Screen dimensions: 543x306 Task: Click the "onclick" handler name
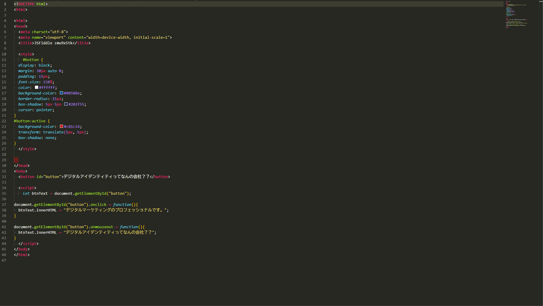click(x=99, y=205)
